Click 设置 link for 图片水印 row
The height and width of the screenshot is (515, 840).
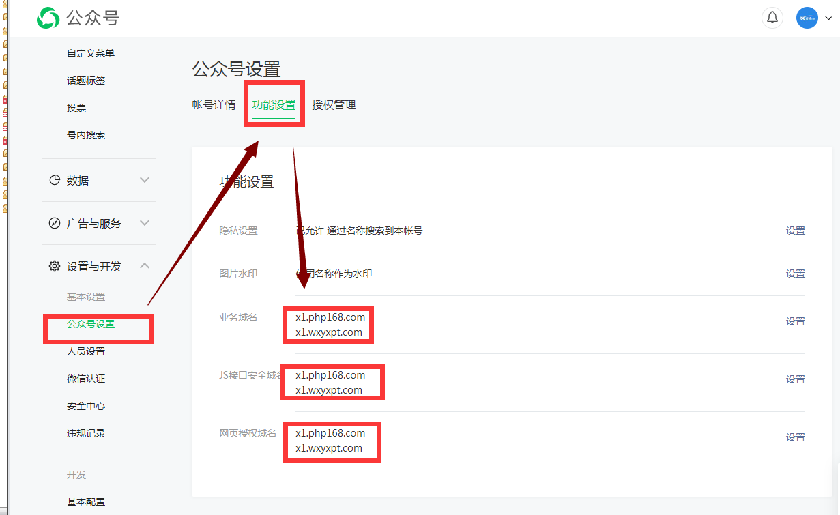pos(795,274)
